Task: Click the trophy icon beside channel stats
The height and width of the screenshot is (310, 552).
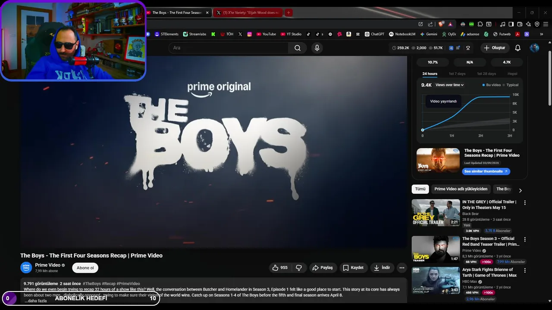Action: (468, 48)
